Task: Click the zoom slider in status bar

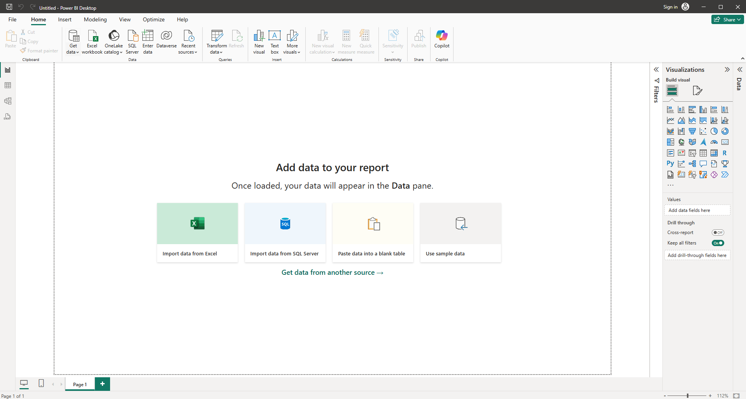Action: coord(688,396)
